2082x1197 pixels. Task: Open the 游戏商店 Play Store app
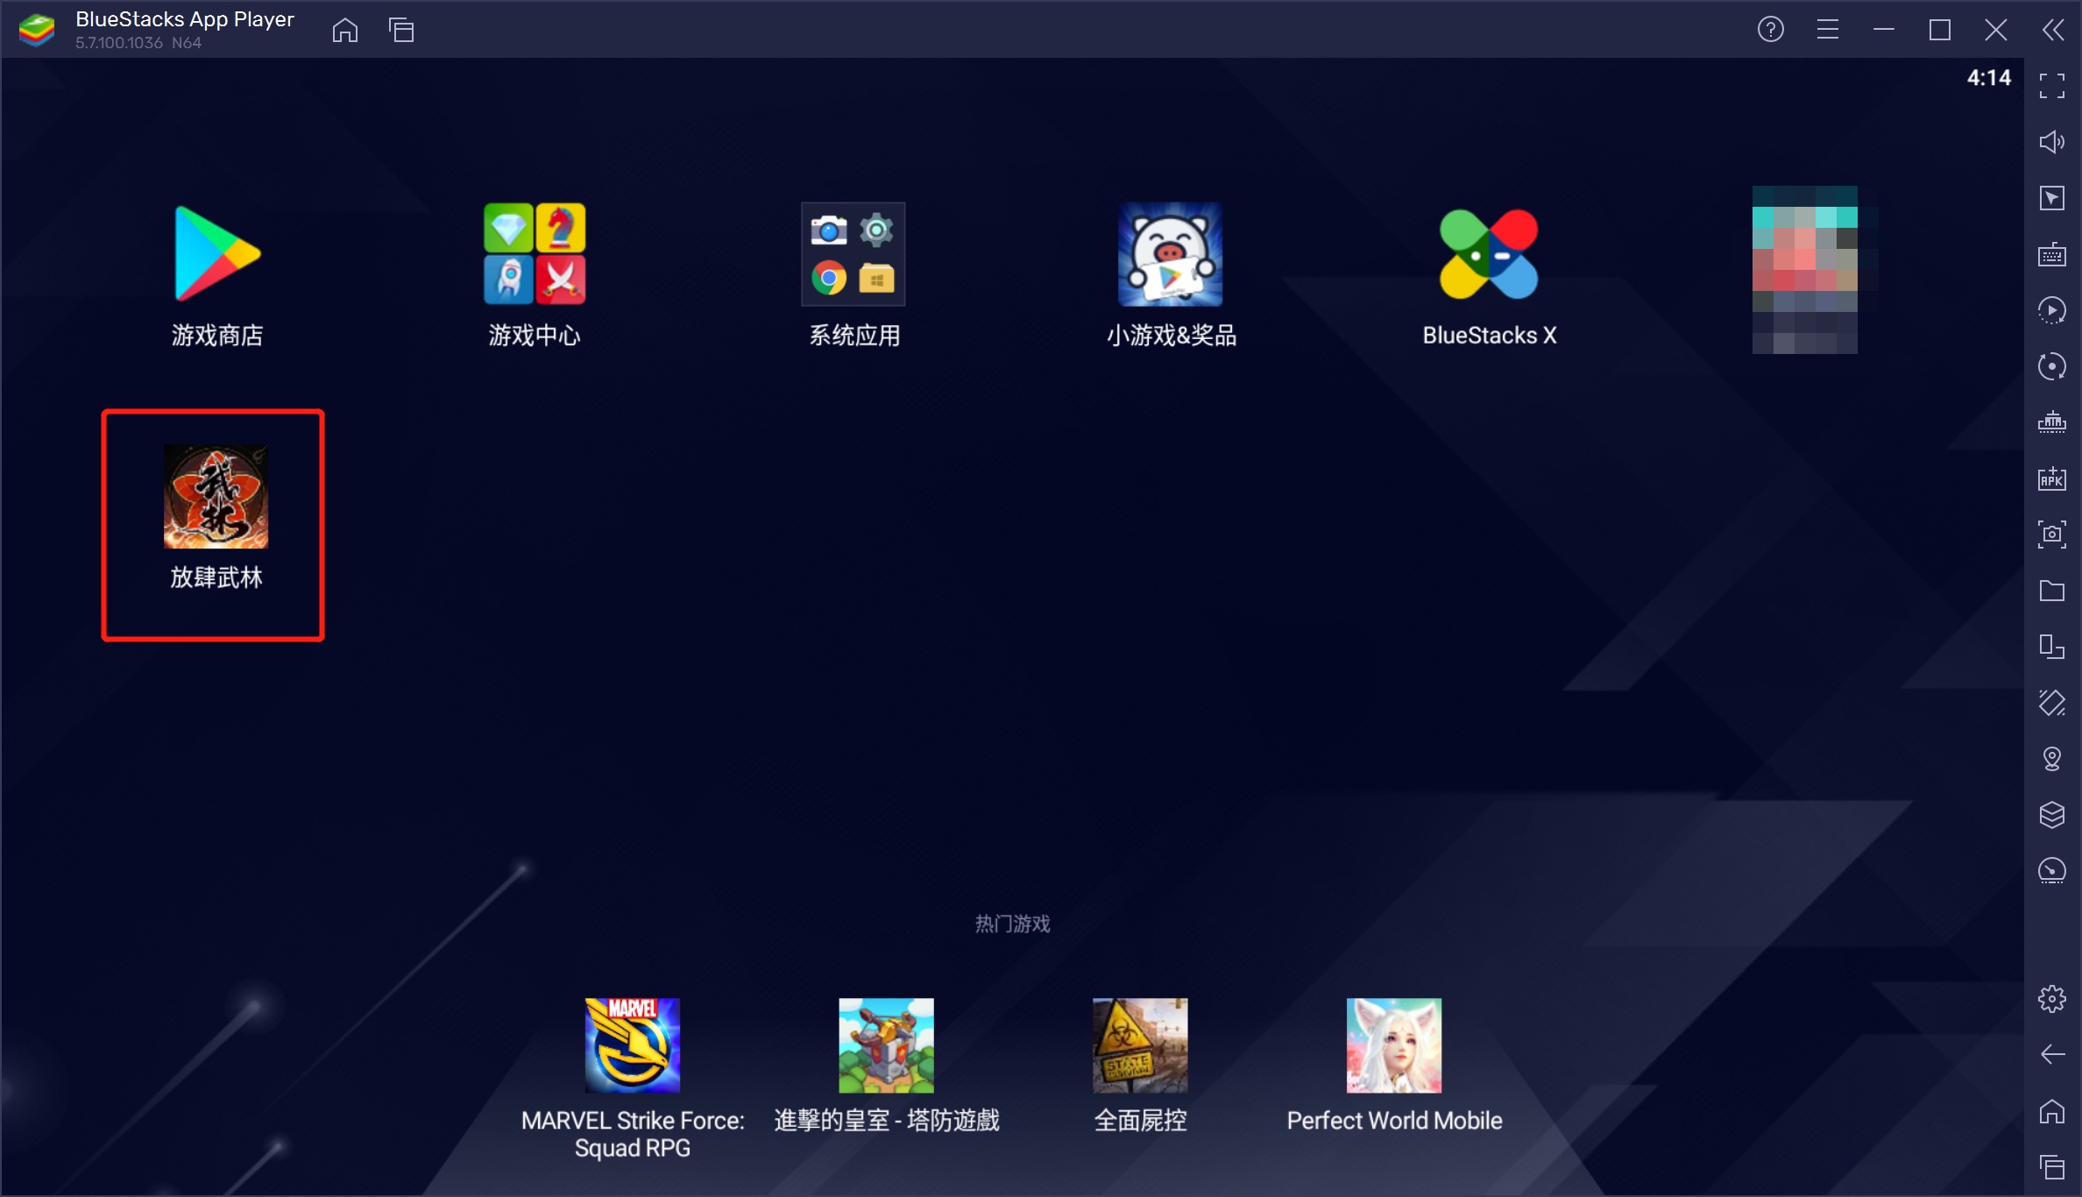pos(216,274)
